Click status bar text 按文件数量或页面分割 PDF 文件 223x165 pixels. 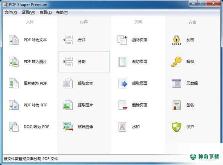[31, 159]
